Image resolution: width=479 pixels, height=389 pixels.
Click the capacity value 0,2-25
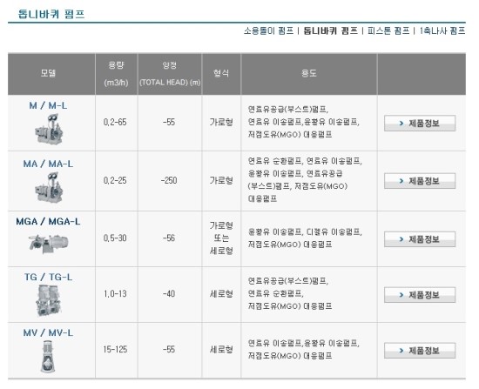point(115,180)
